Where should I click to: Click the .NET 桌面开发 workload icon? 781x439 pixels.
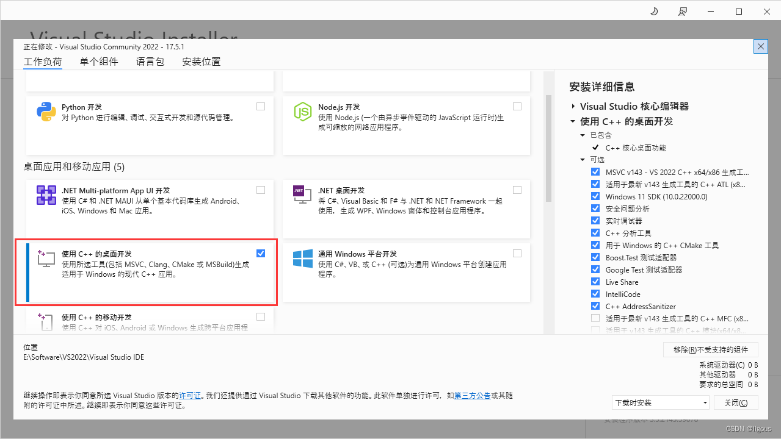[303, 196]
